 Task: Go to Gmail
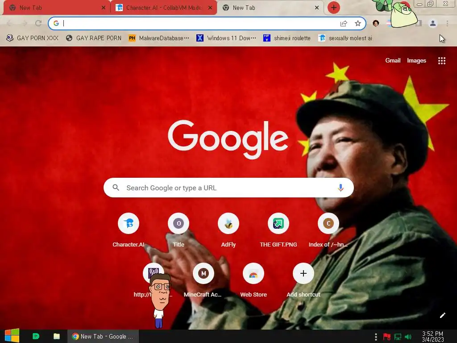pos(393,60)
